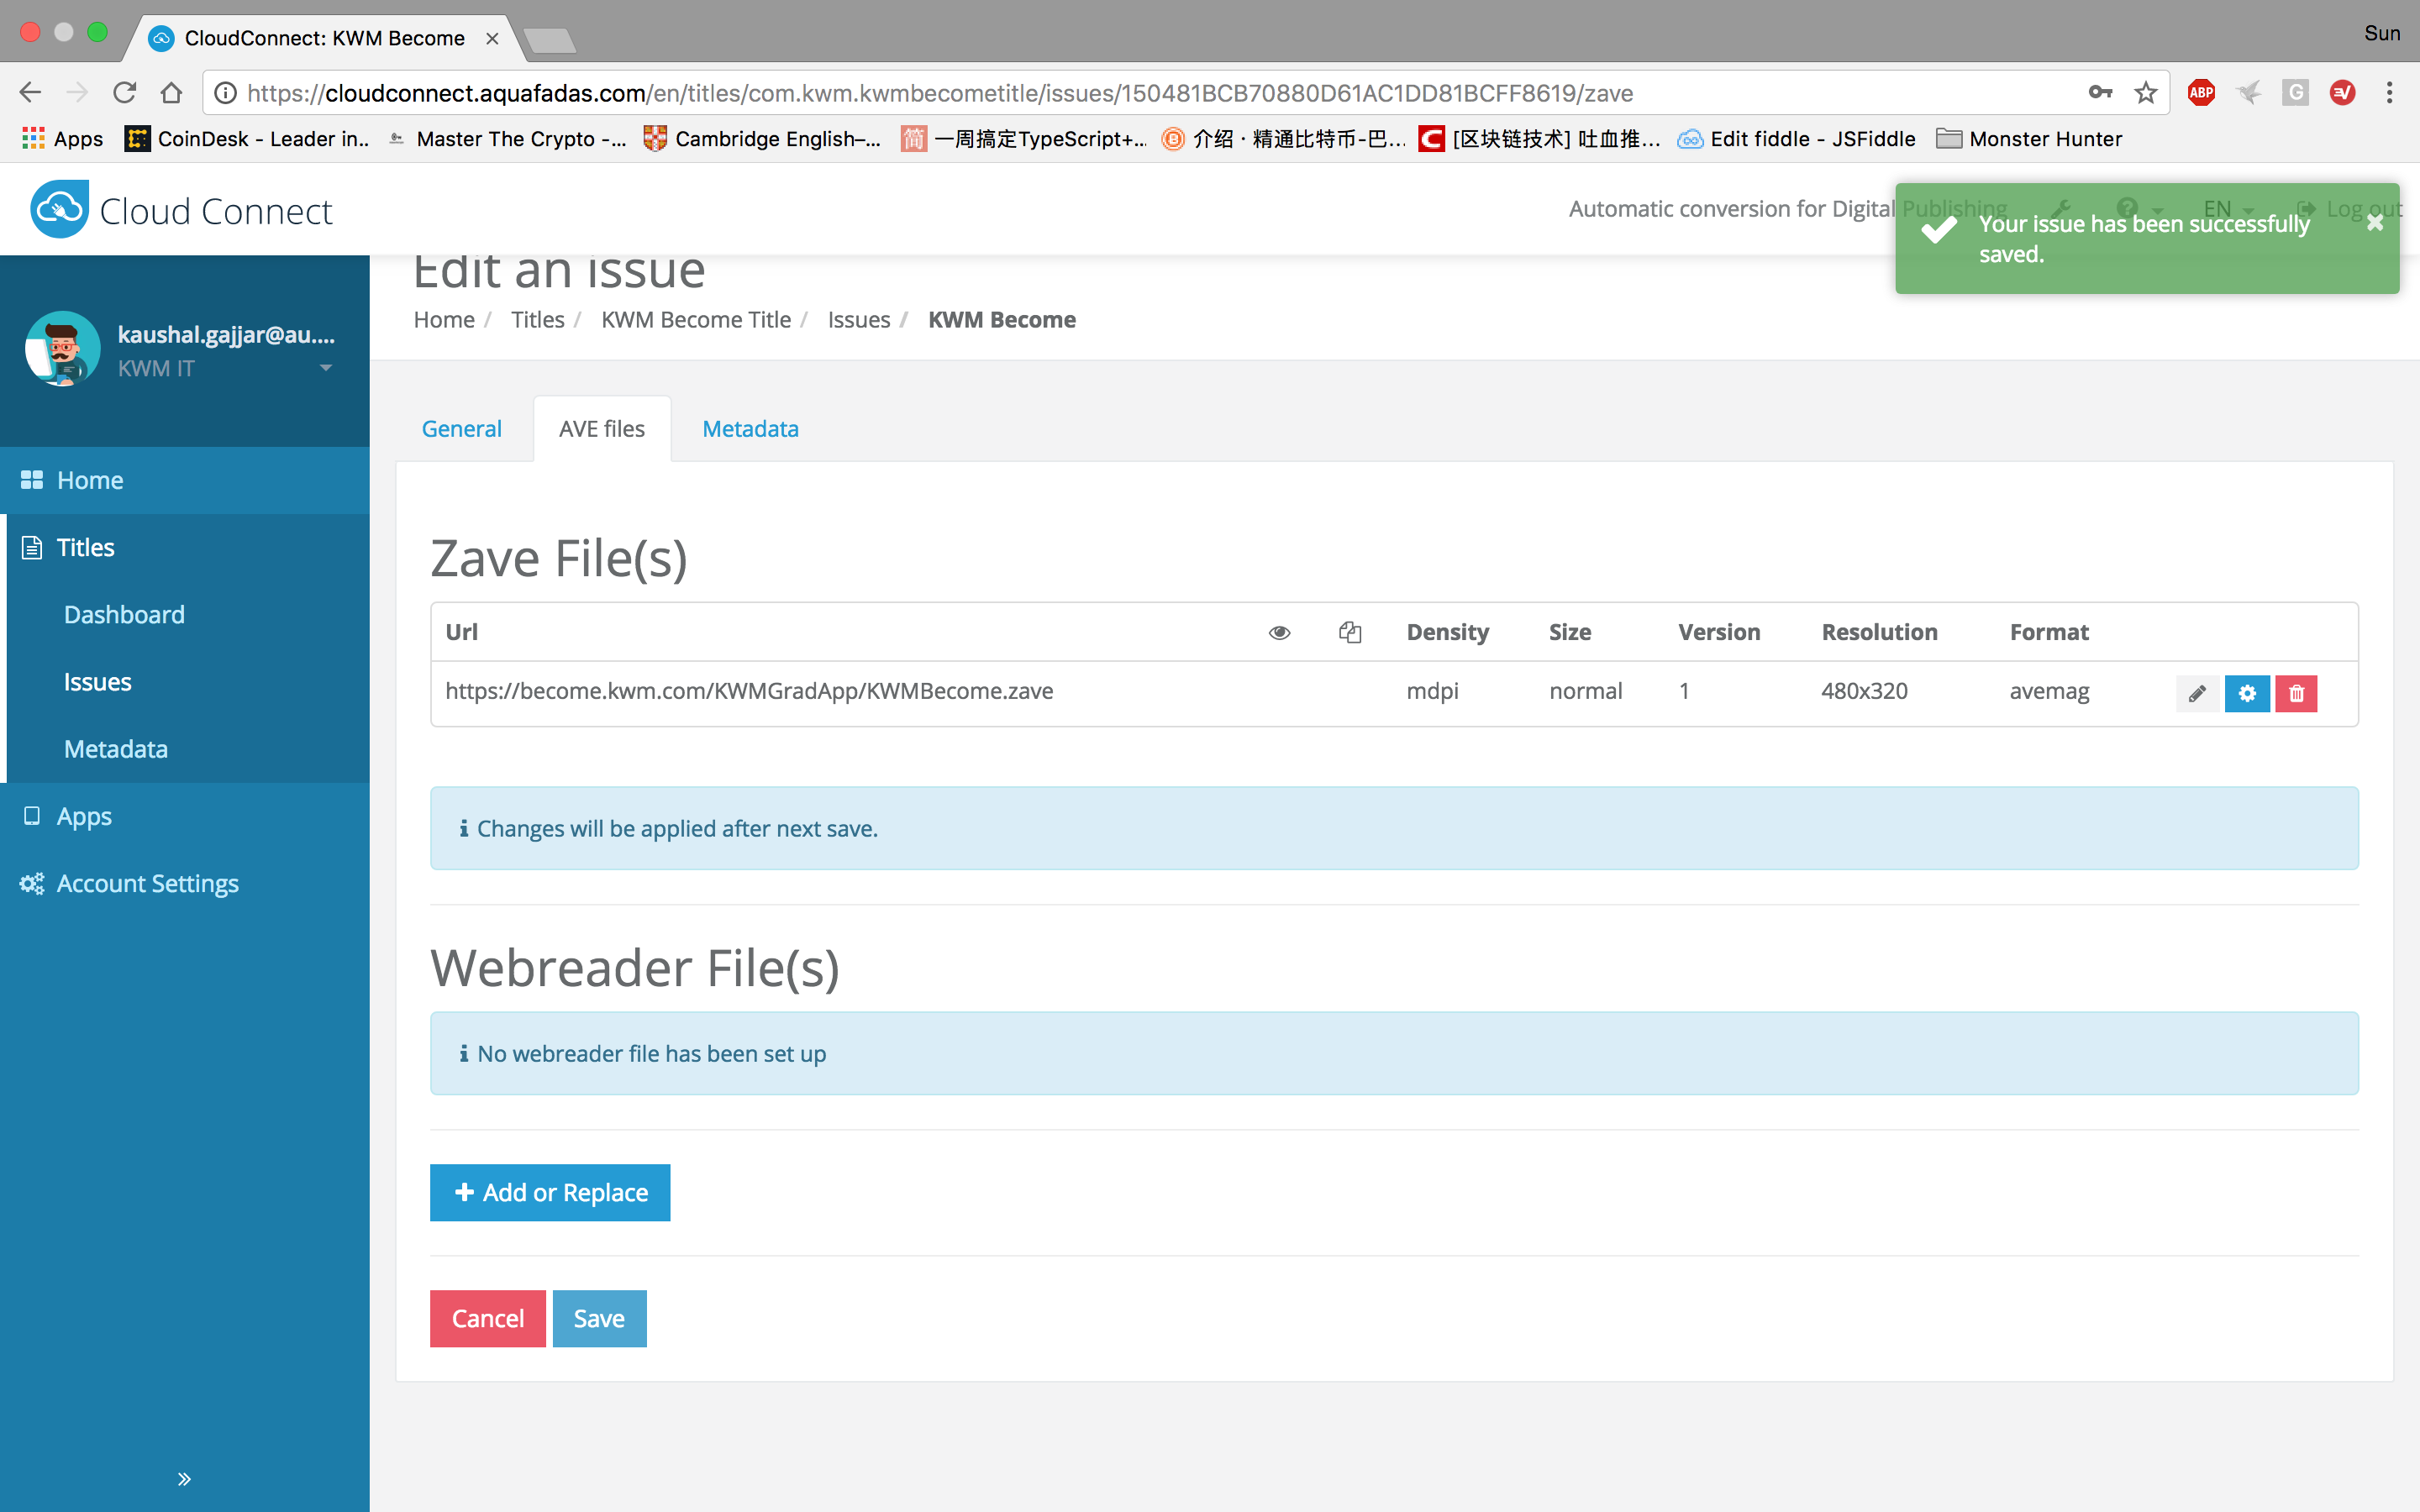Click the Density column header

pyautogui.click(x=1447, y=632)
